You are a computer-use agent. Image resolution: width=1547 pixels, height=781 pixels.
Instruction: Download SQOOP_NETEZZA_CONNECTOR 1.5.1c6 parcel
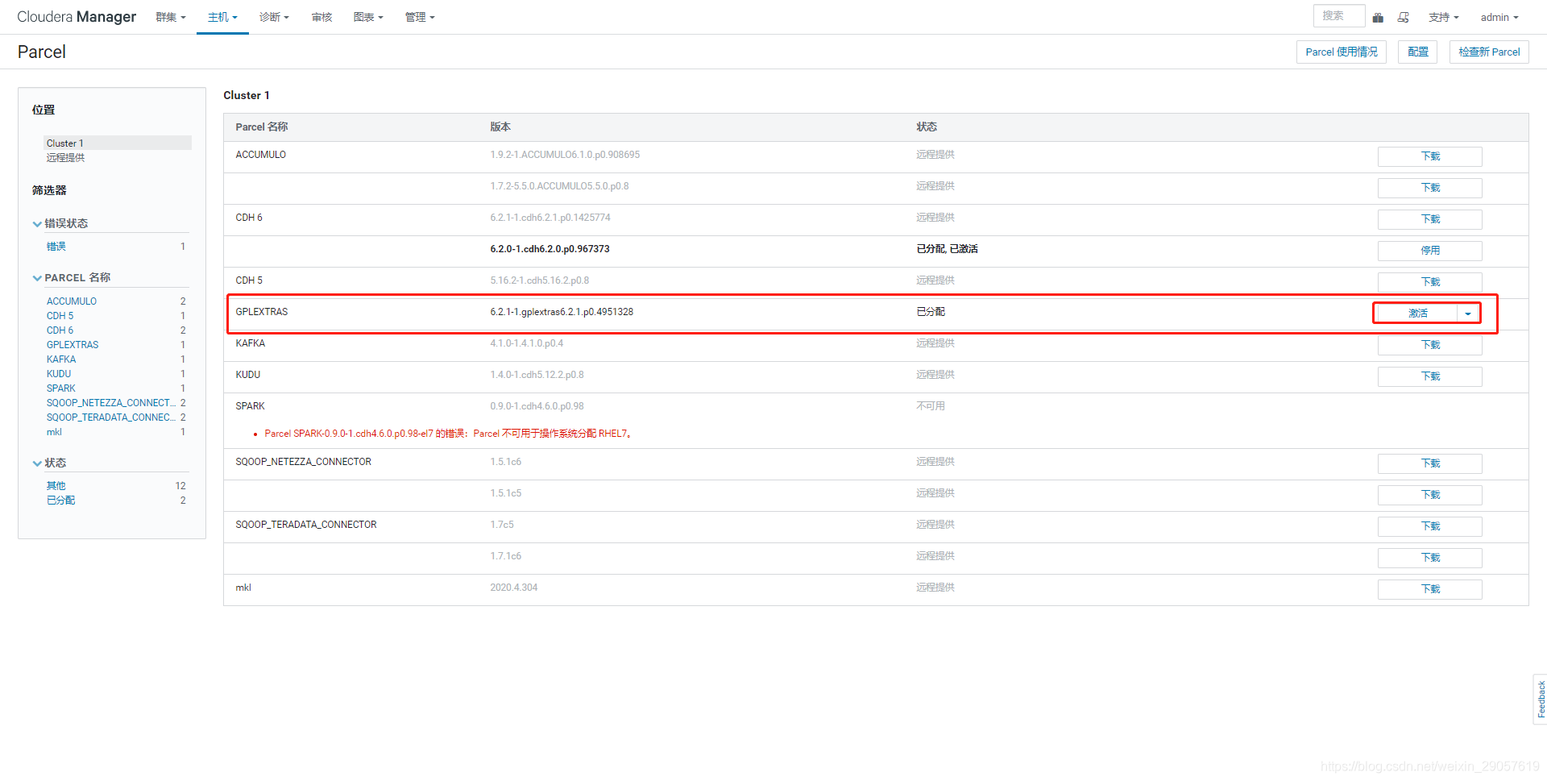[1429, 463]
